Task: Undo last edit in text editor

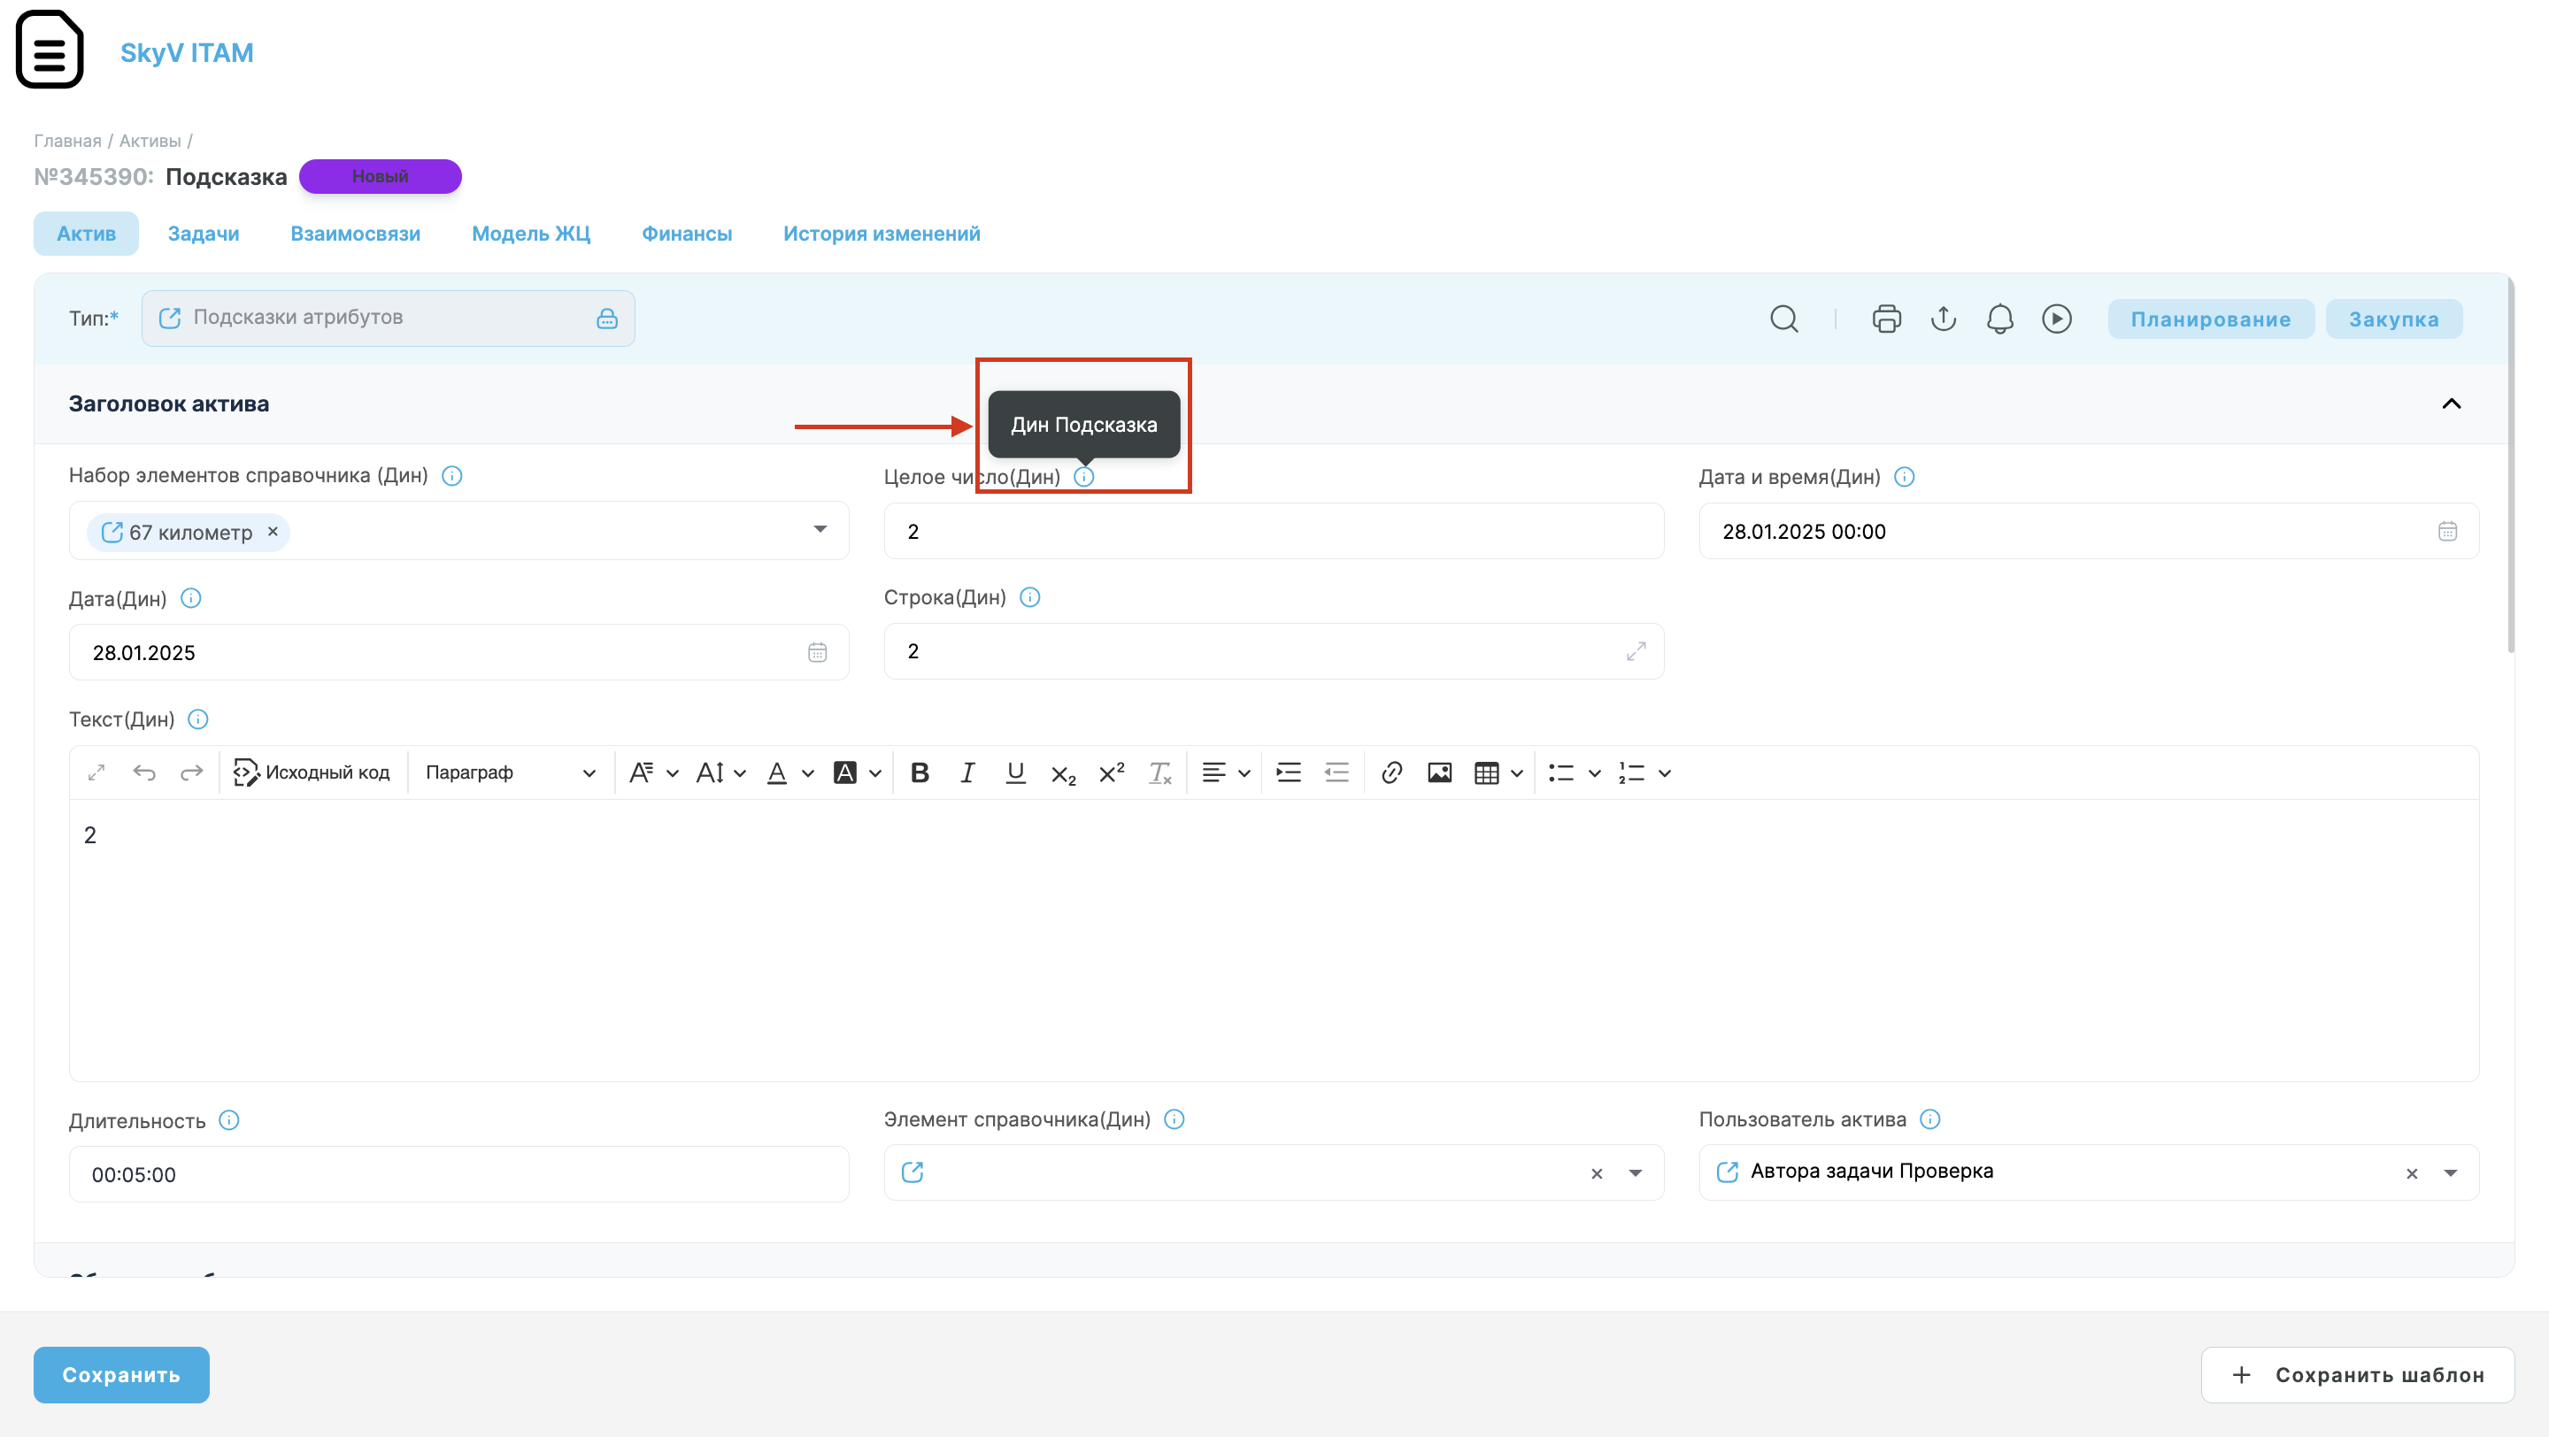Action: 144,772
